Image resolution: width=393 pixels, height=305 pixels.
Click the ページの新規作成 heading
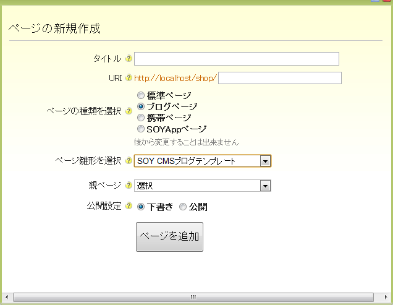coord(54,28)
